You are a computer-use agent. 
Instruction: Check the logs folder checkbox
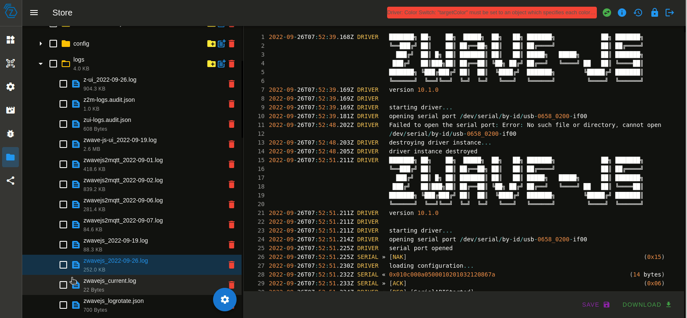coord(53,64)
